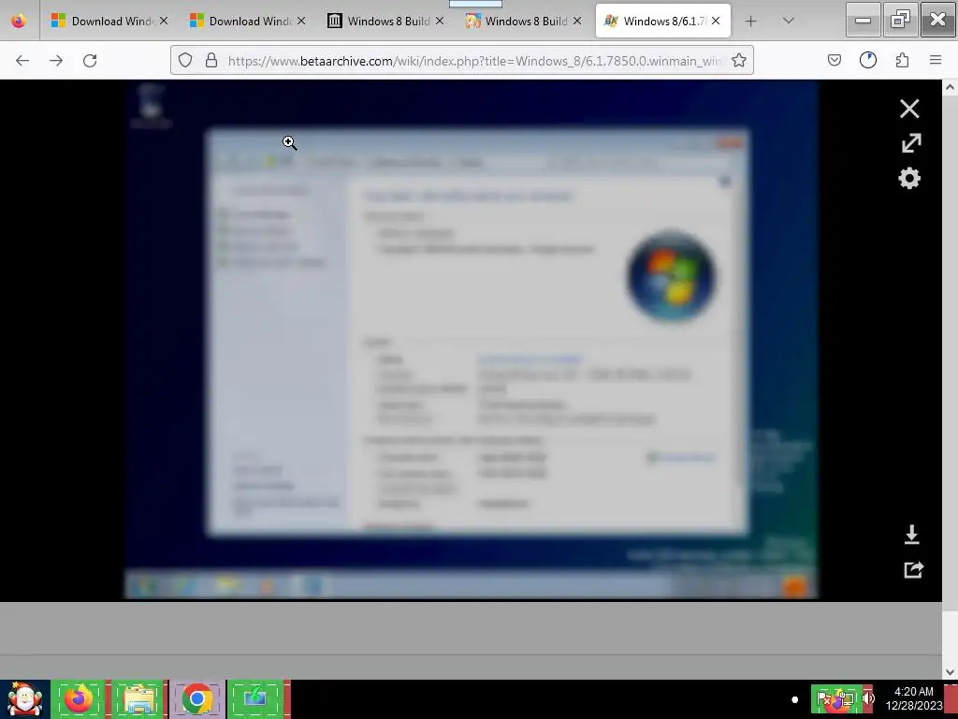Open extensions puzzle menu

click(902, 60)
